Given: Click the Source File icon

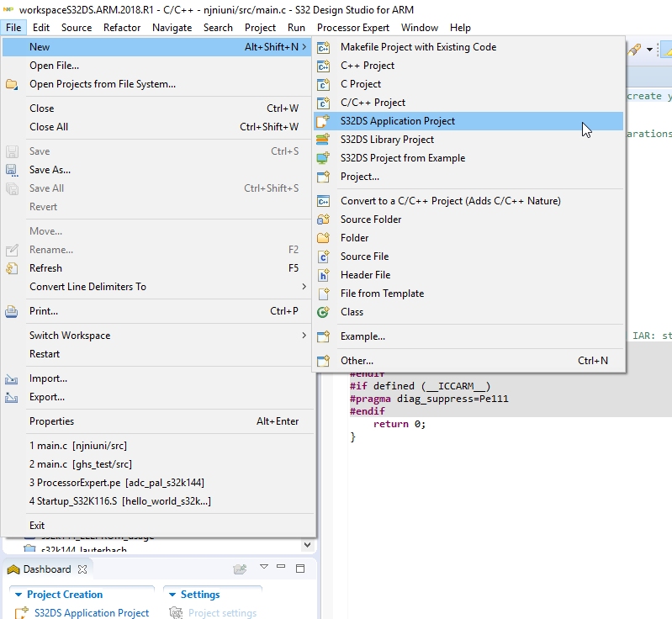Looking at the screenshot, I should pos(324,257).
